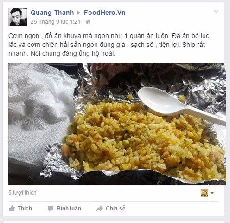The height and width of the screenshot is (223, 230).
Task: Click the post caption starting Cơm ngon
Action: (109, 45)
